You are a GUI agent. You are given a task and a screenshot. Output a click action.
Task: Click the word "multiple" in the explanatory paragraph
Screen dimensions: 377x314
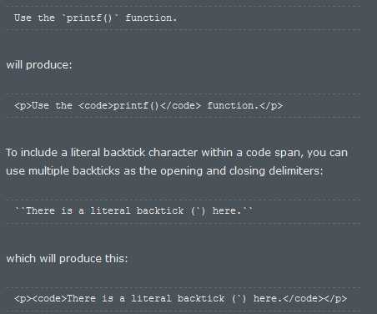[x=49, y=170]
